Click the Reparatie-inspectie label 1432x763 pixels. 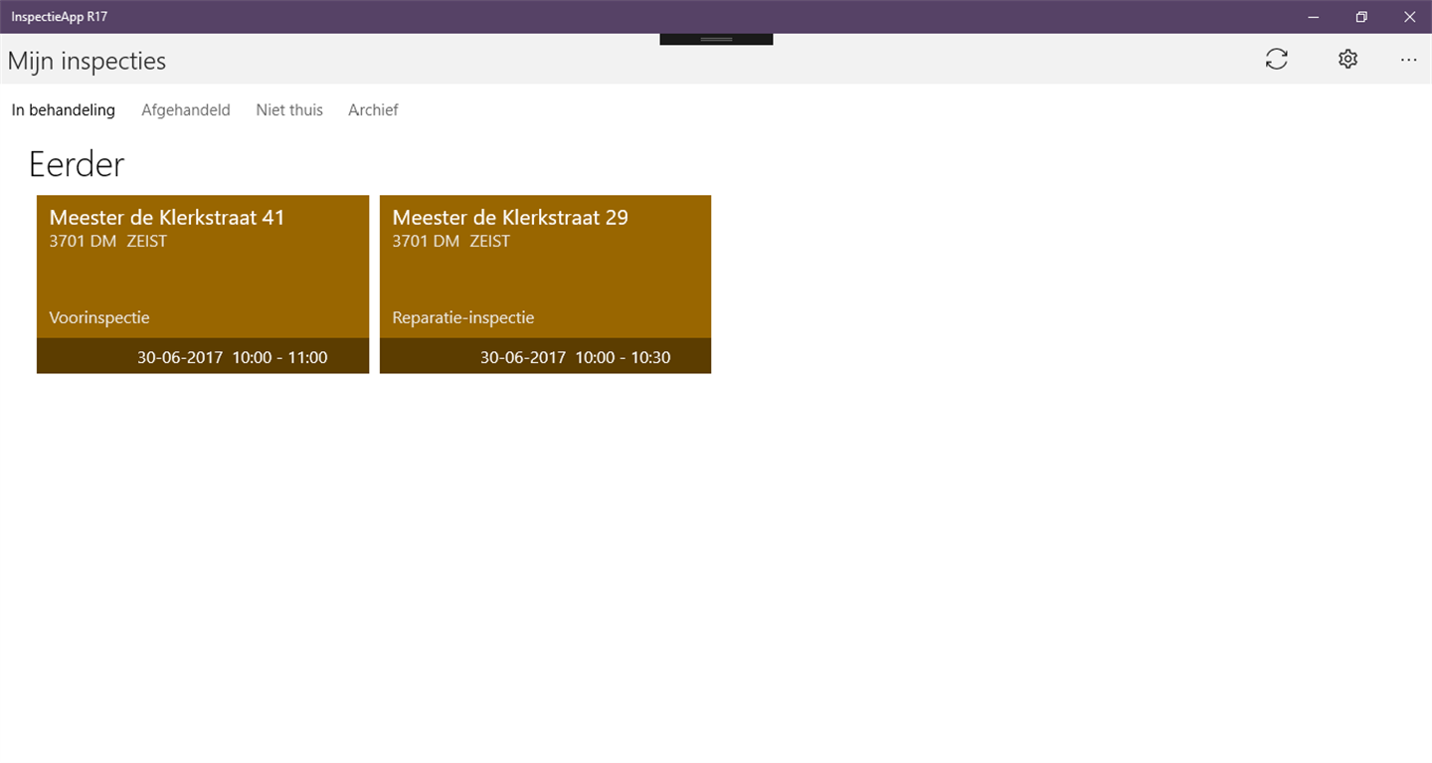point(463,318)
